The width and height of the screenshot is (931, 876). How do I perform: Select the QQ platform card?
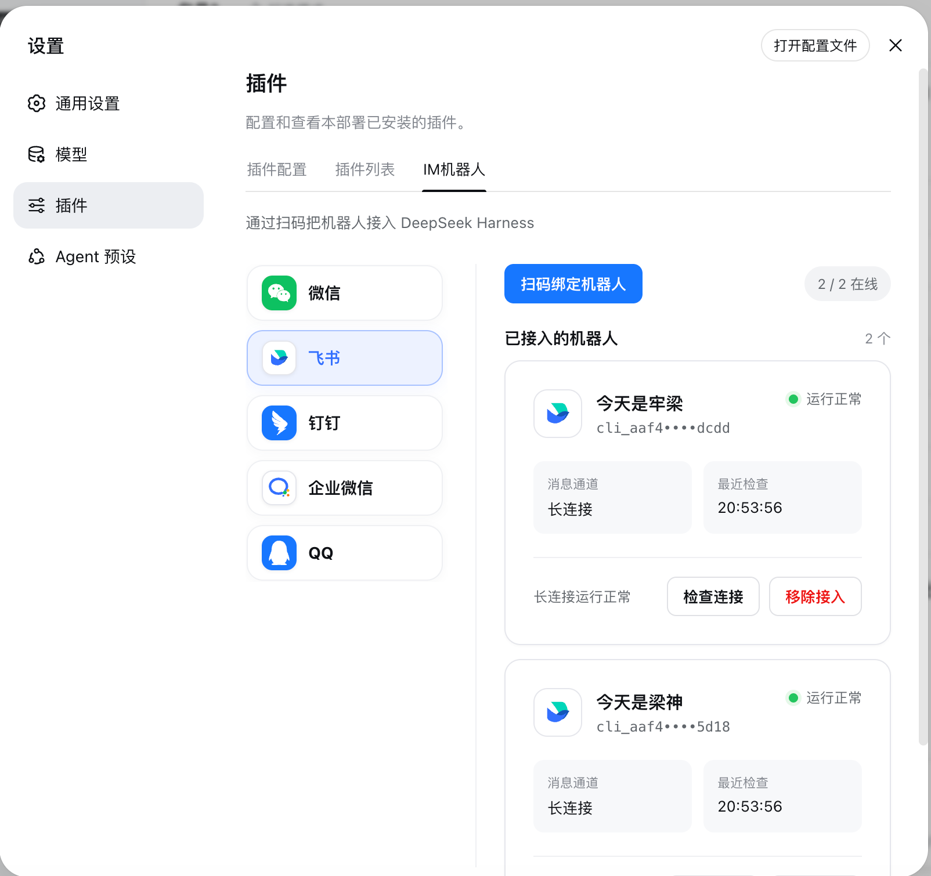(345, 553)
